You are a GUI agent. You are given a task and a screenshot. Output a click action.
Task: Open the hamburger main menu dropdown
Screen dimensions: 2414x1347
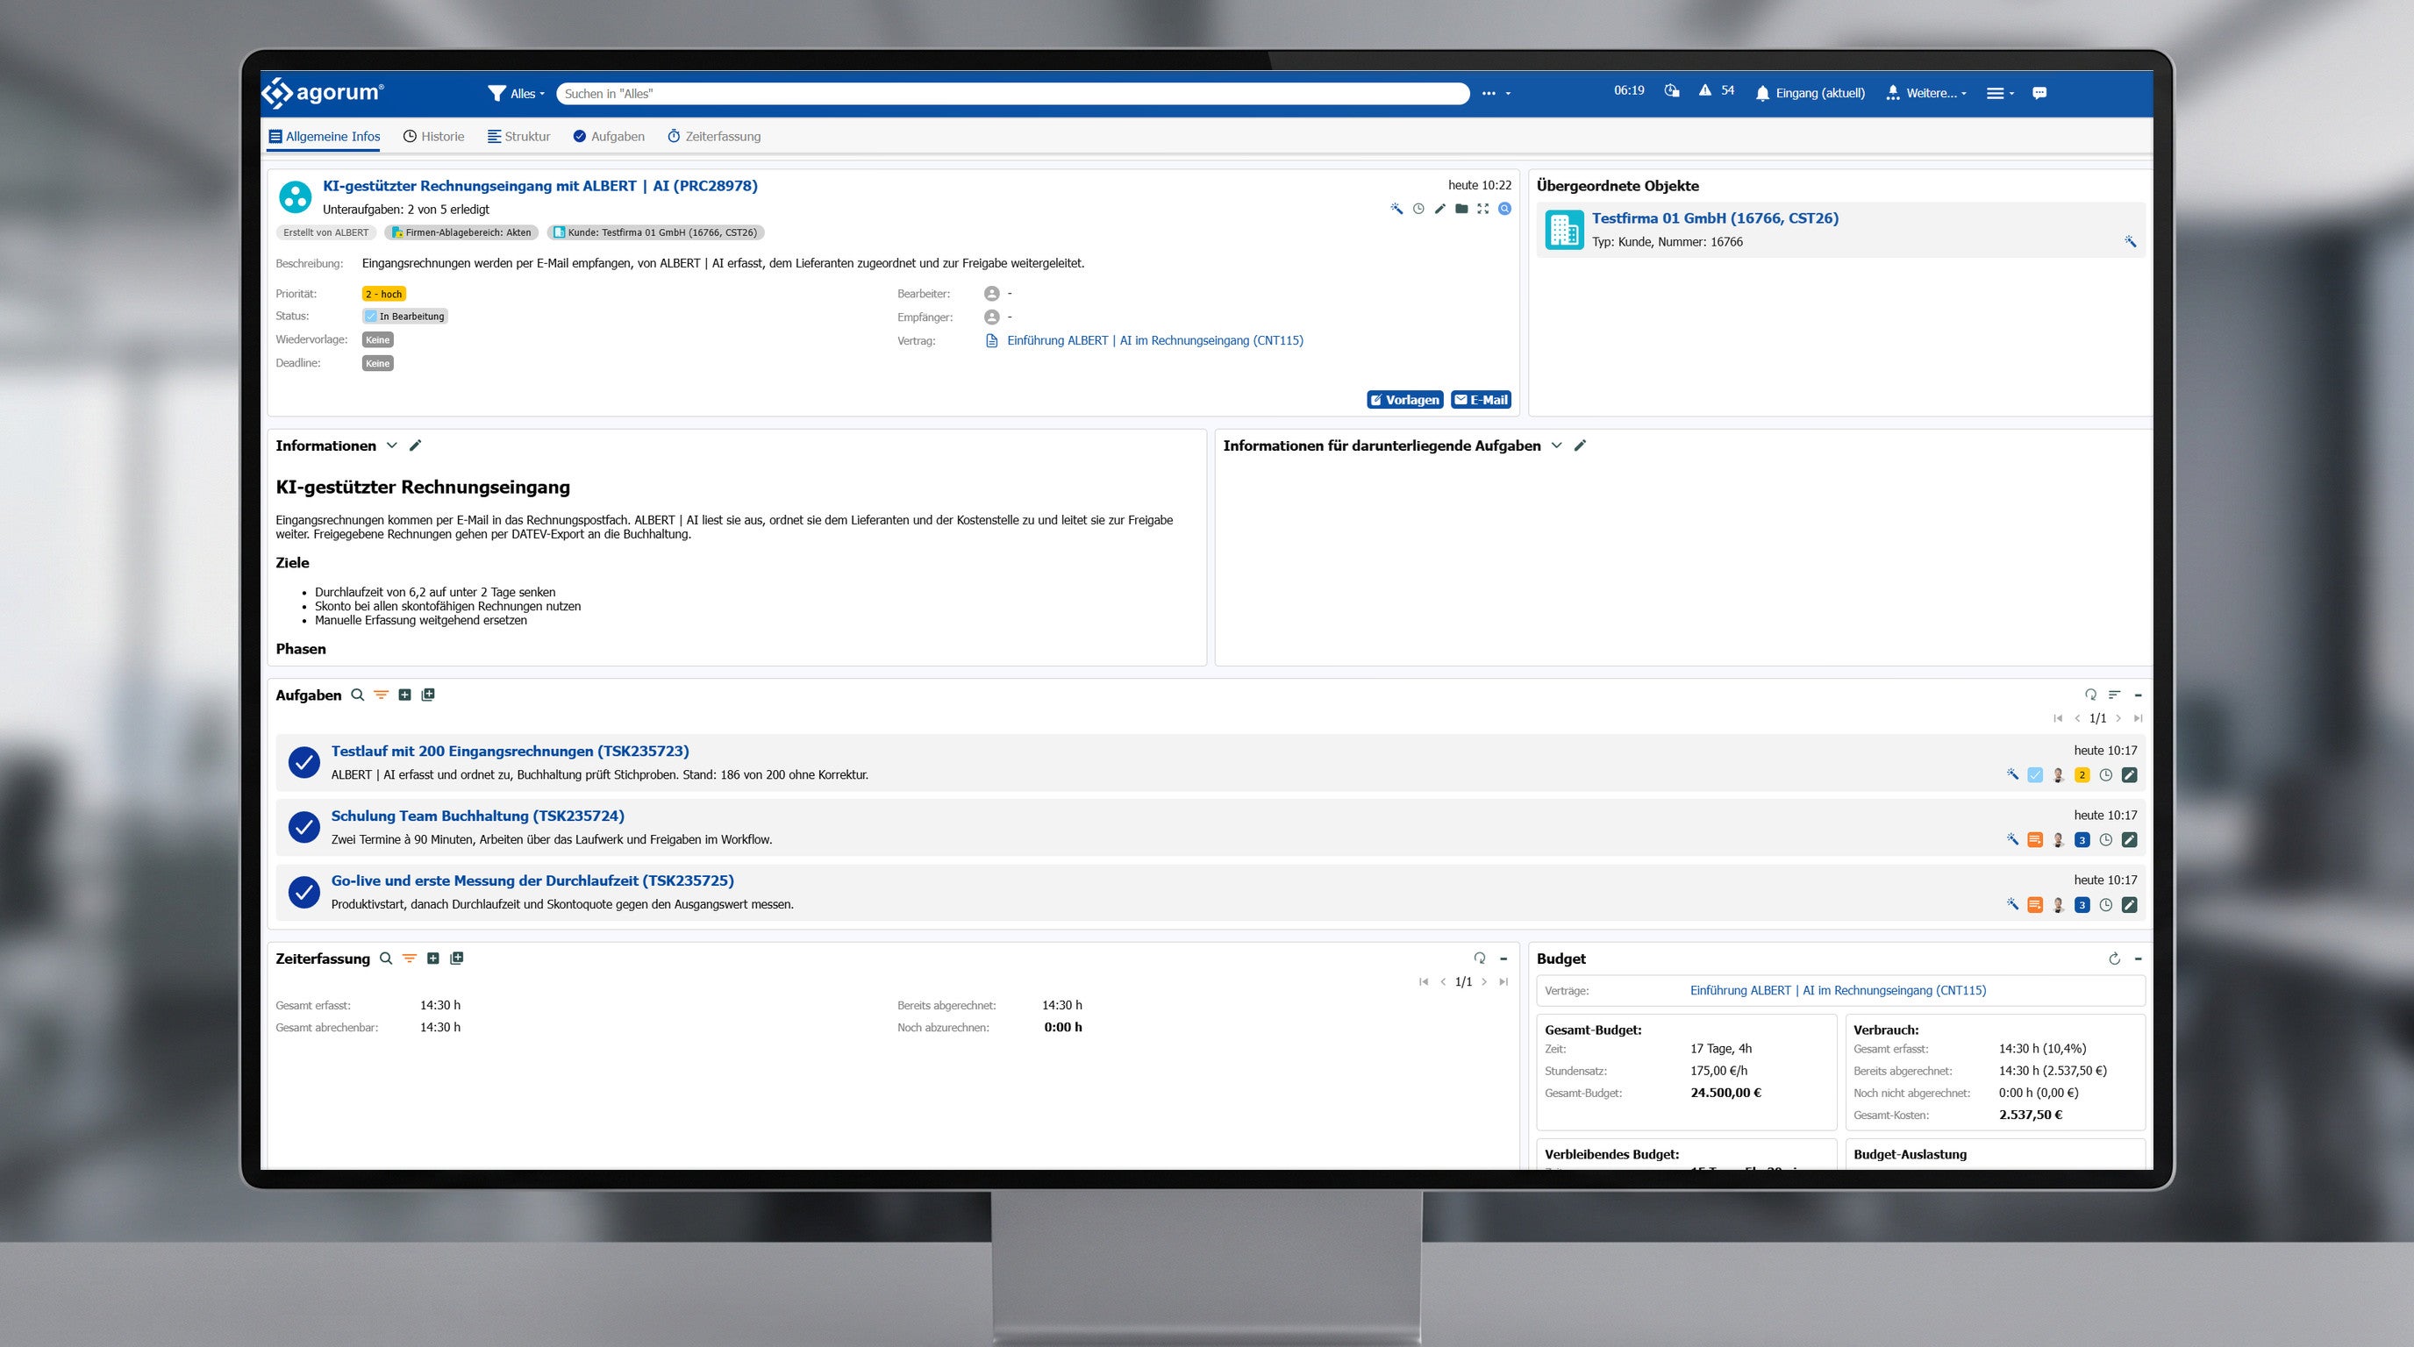(x=2000, y=94)
